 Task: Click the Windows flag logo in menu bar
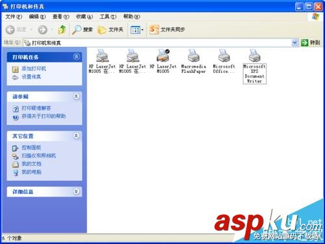(x=315, y=17)
